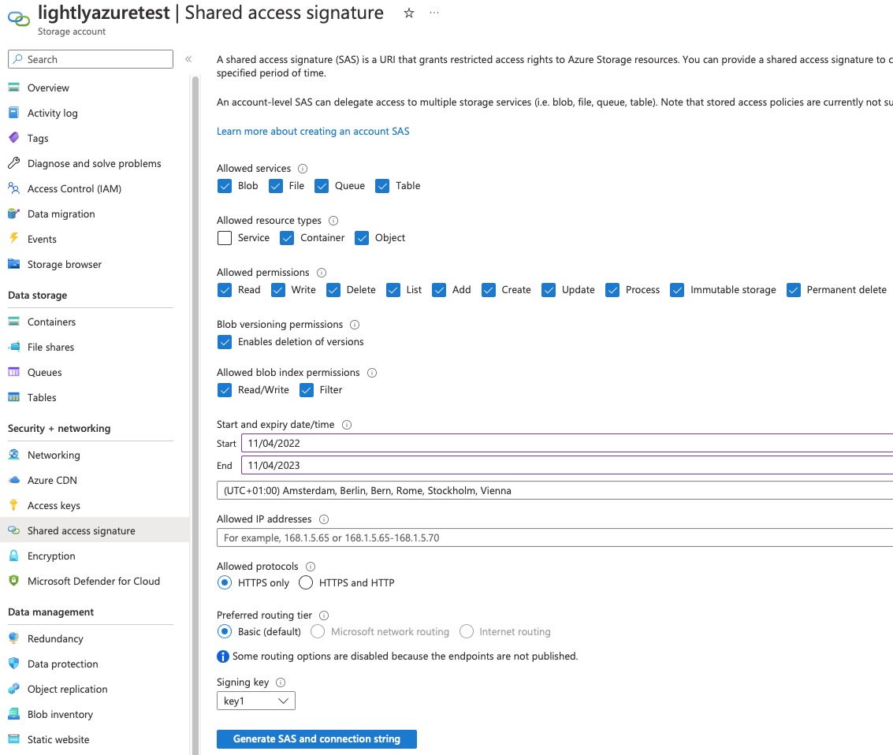Click the Tags icon
This screenshot has width=893, height=755.
[x=13, y=138]
